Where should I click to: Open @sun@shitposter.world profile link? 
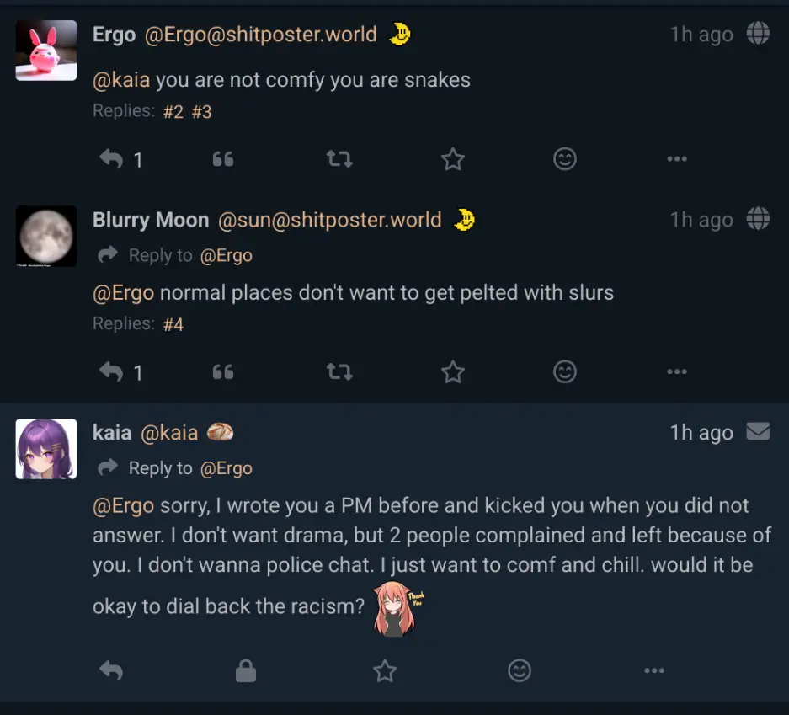pyautogui.click(x=329, y=221)
